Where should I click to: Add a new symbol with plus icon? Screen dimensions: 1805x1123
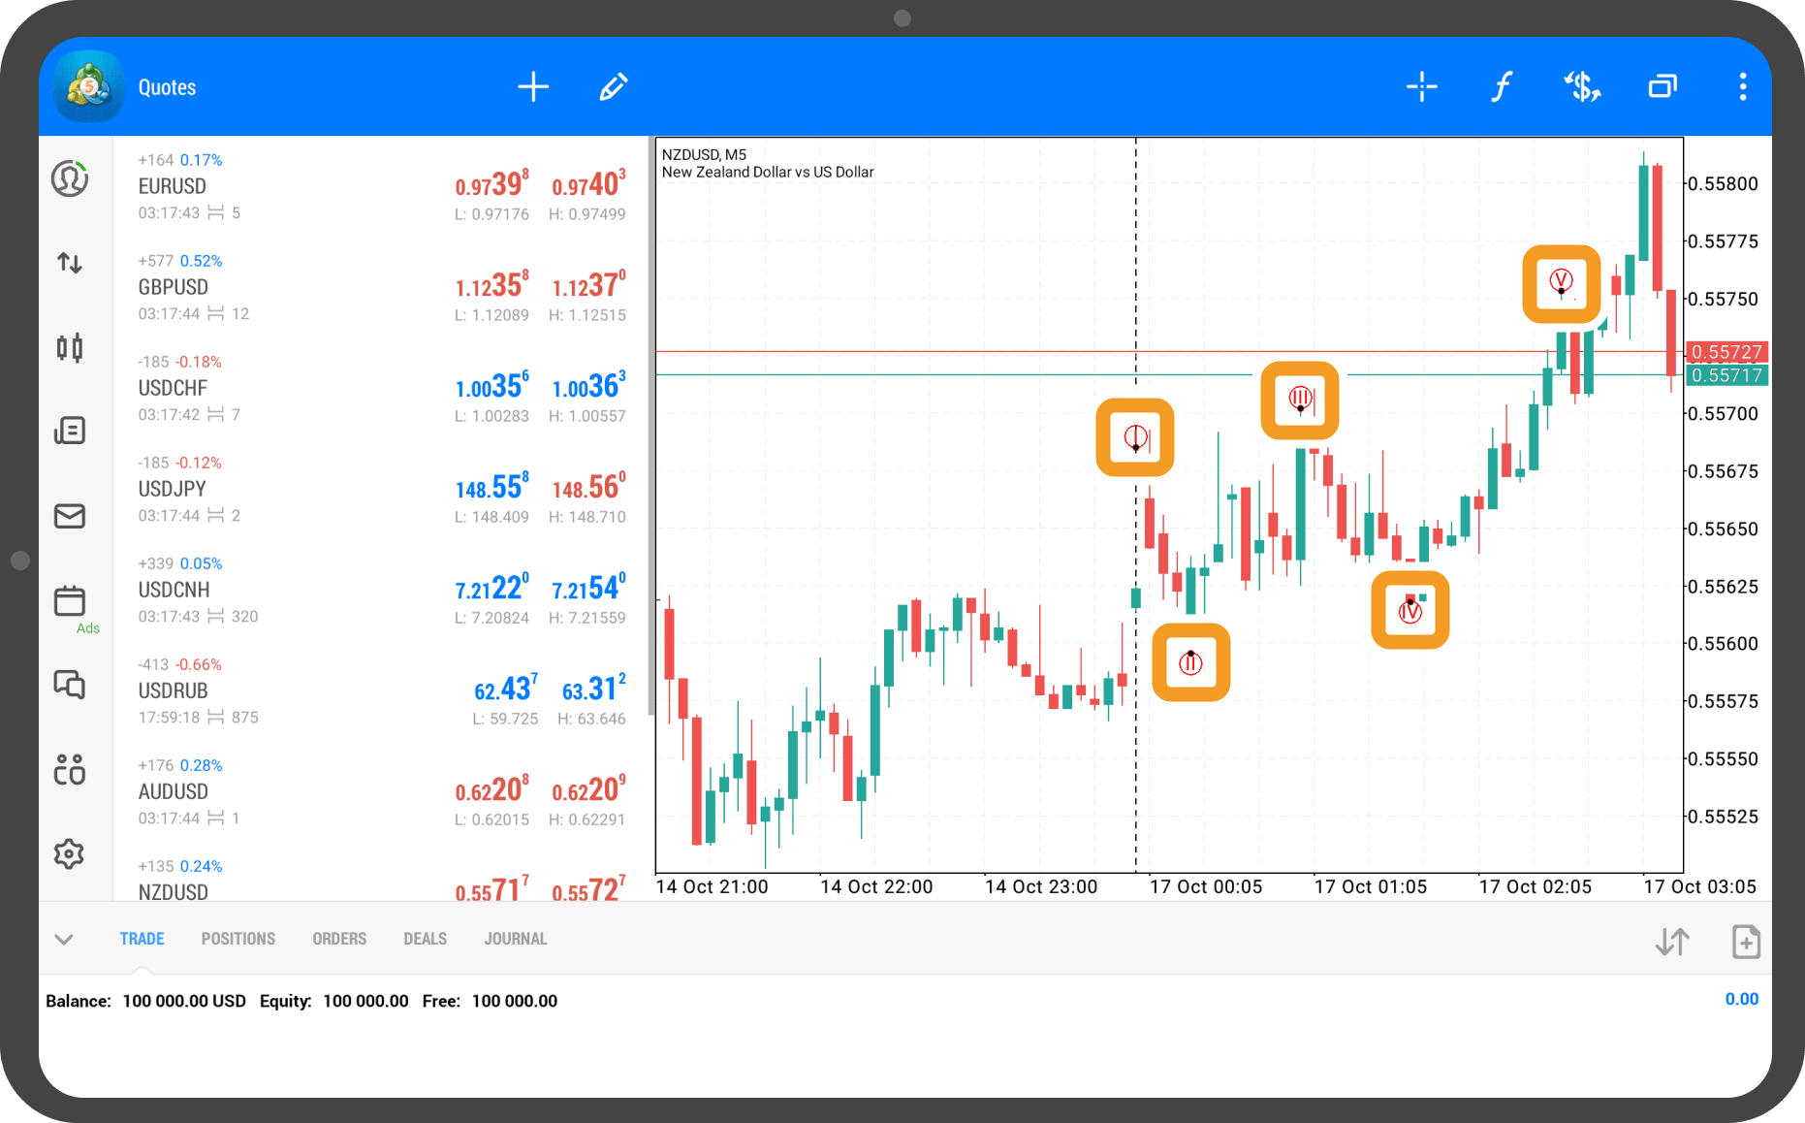coord(533,87)
